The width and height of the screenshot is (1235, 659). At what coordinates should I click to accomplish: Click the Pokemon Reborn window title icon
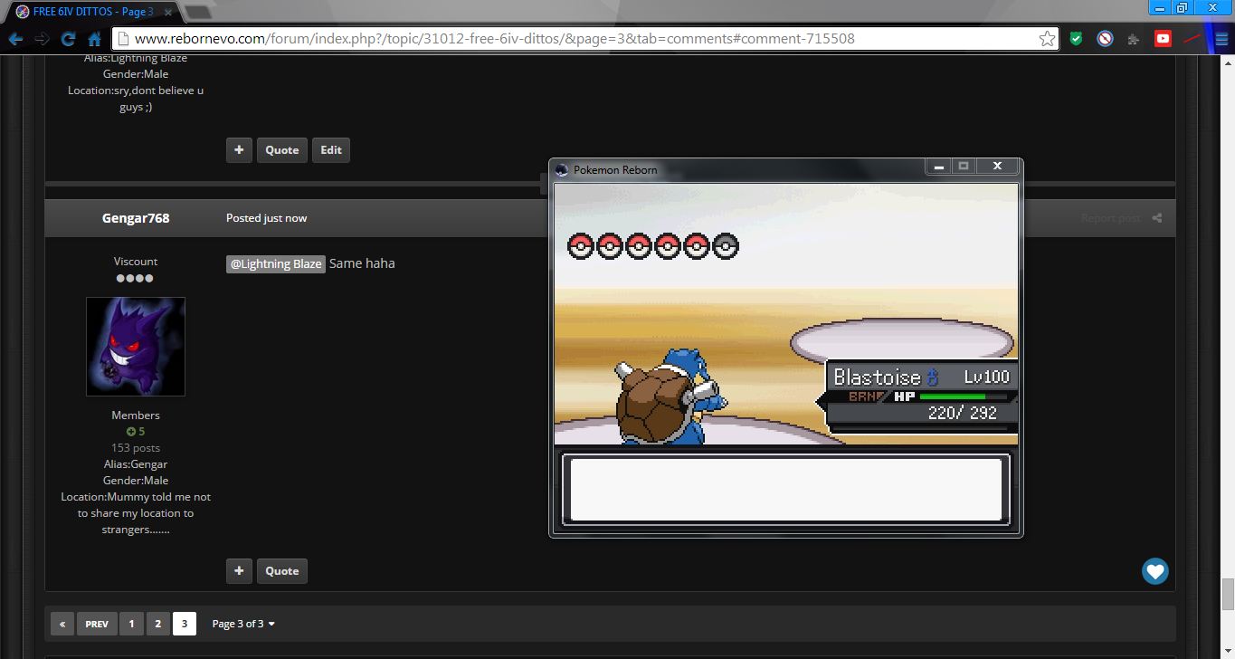[562, 169]
